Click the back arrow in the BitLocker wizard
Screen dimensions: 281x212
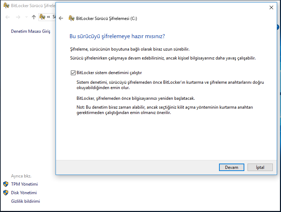coord(61,19)
